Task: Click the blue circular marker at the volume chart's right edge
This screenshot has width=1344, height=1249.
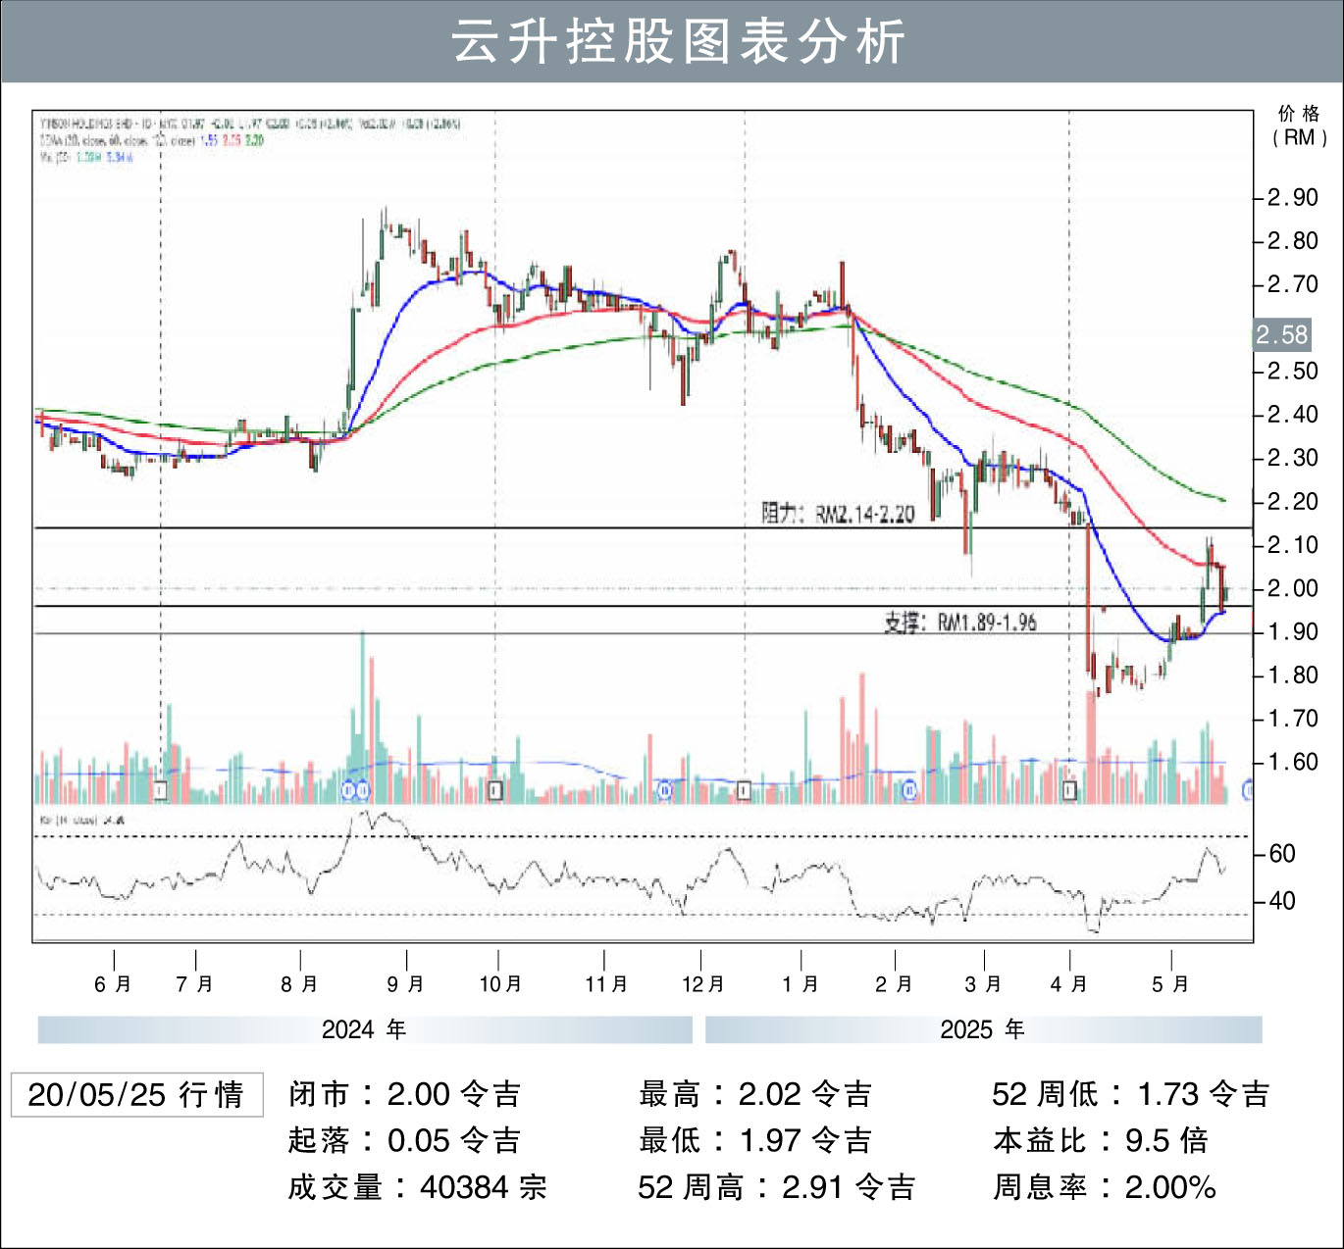Action: (1248, 789)
